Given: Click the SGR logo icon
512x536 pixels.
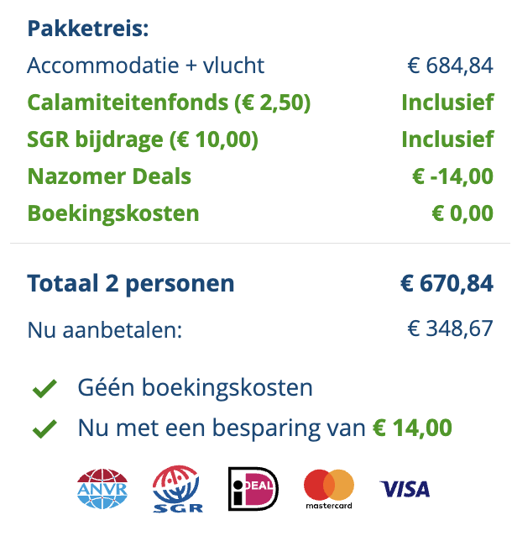Looking at the screenshot, I should (x=176, y=489).
